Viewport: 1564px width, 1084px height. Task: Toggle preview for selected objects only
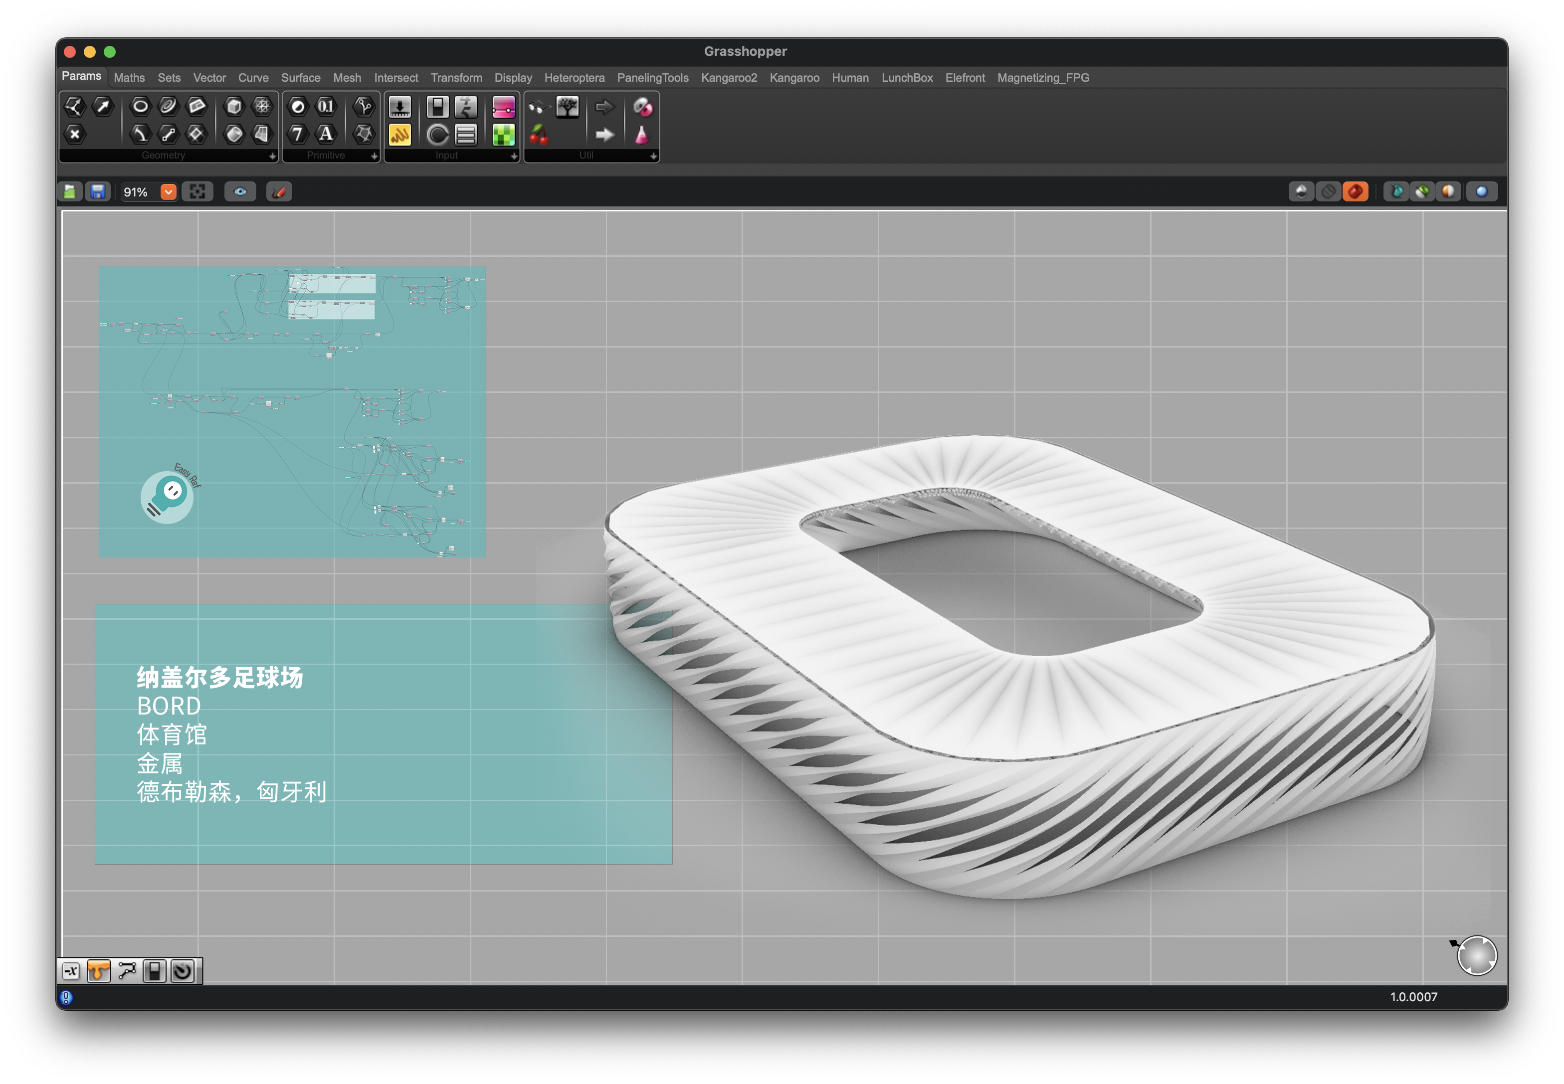coord(1422,192)
